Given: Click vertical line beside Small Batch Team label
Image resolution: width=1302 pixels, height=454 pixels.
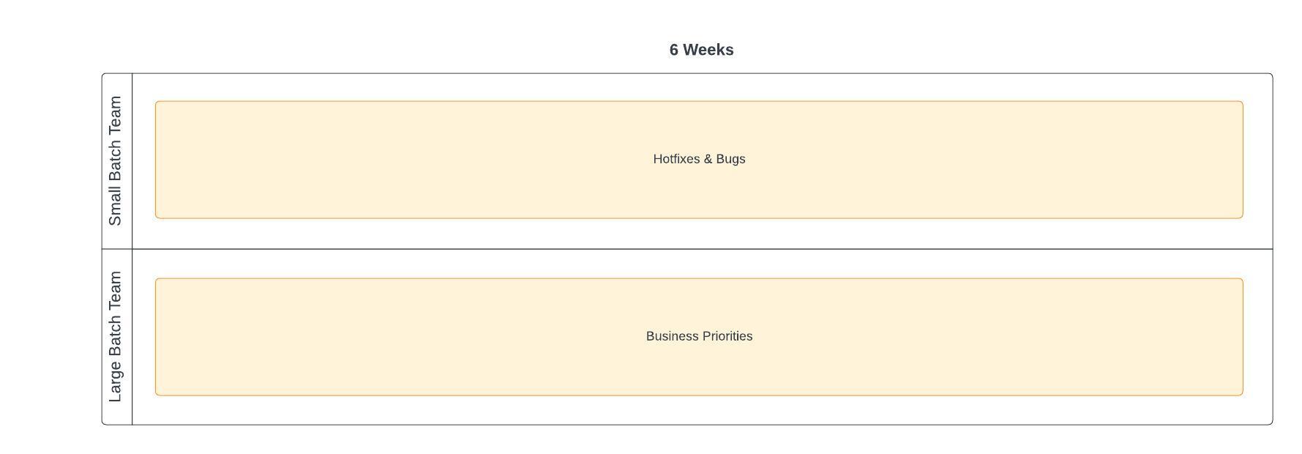Looking at the screenshot, I should coord(132,161).
